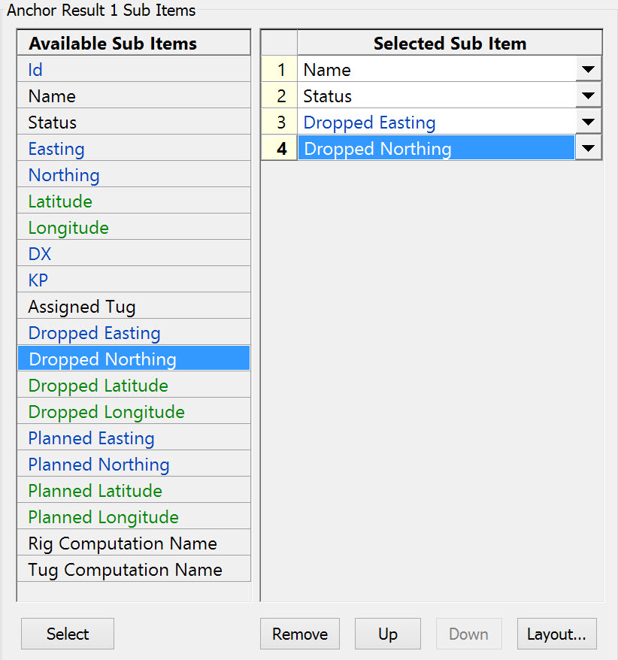The width and height of the screenshot is (618, 660).
Task: Open dropdown arrow for Status row
Action: pyautogui.click(x=588, y=96)
